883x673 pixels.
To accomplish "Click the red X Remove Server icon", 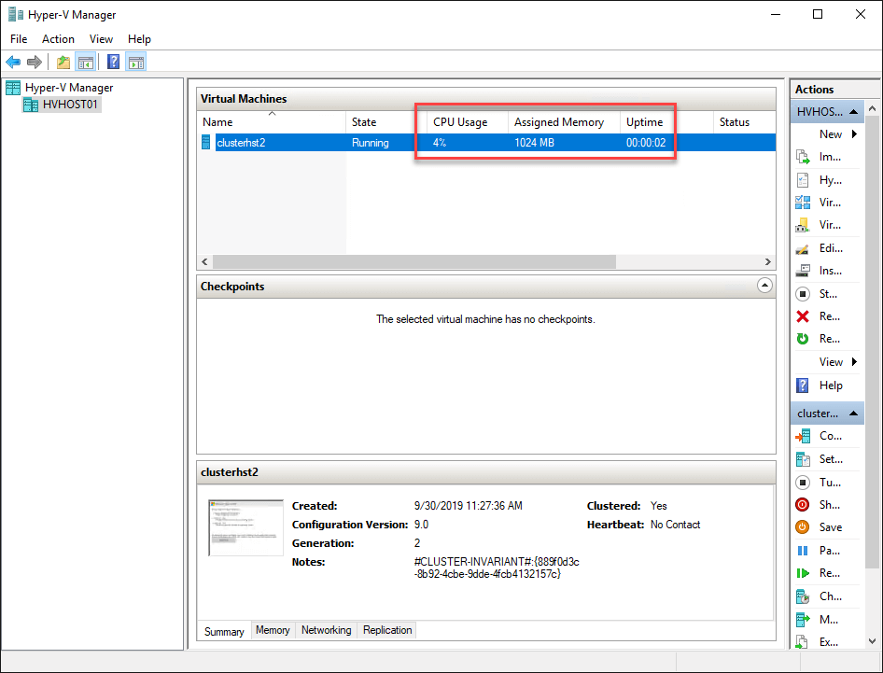I will (803, 316).
